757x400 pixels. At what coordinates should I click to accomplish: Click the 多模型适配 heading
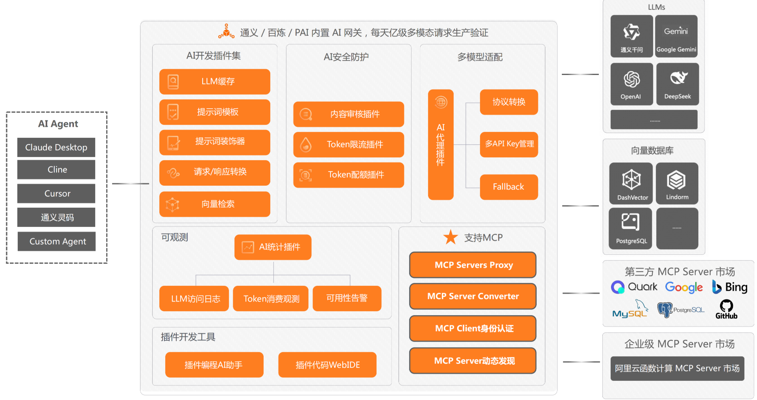click(x=480, y=57)
